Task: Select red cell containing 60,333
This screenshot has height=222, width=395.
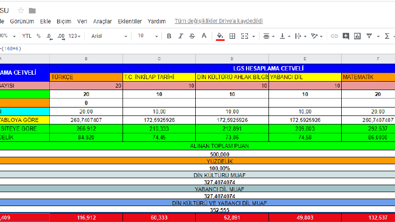Action: (x=159, y=218)
